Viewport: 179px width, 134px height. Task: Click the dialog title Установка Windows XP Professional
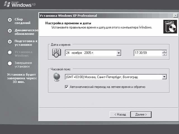tap(68, 16)
